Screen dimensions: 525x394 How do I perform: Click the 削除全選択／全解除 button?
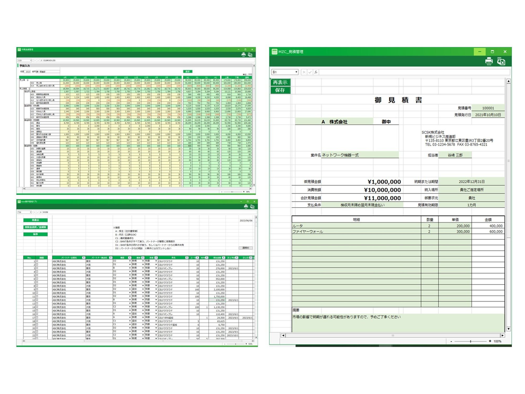[x=35, y=227]
